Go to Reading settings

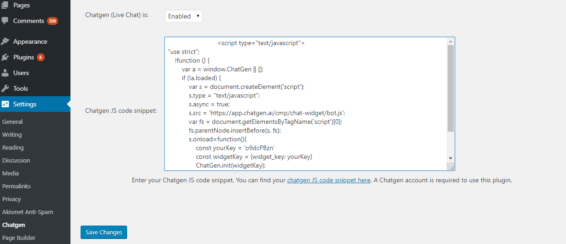pos(13,147)
